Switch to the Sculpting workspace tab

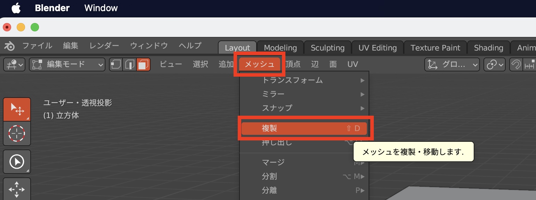(x=327, y=48)
